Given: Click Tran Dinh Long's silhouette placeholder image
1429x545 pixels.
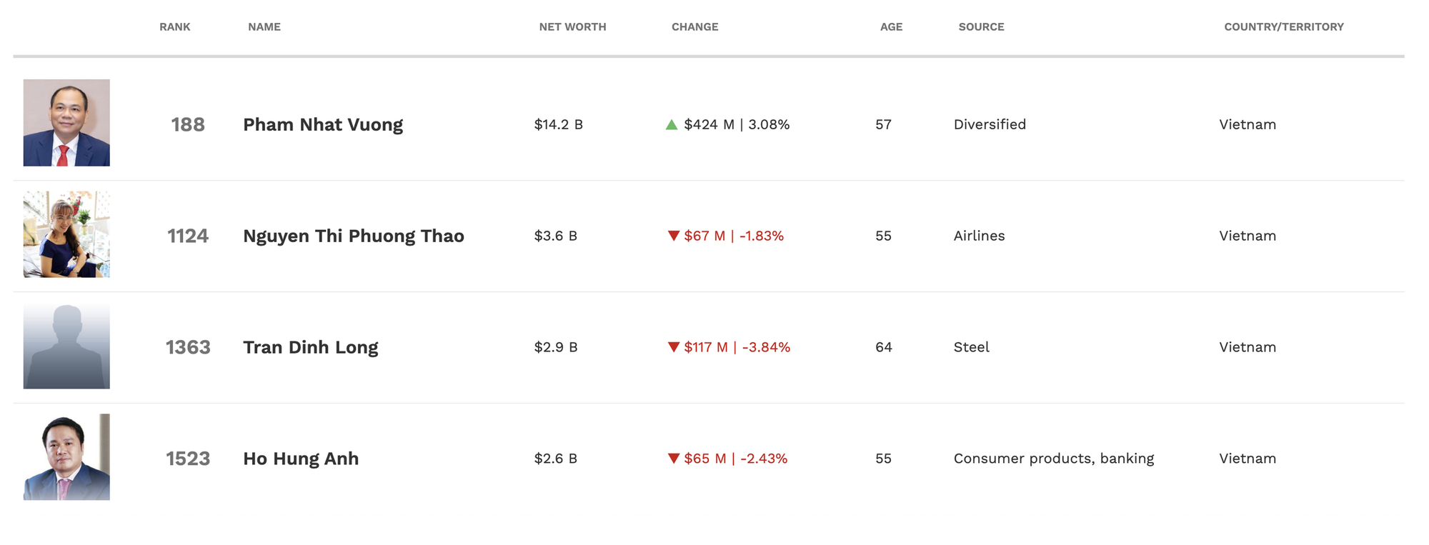Looking at the screenshot, I should pyautogui.click(x=66, y=346).
